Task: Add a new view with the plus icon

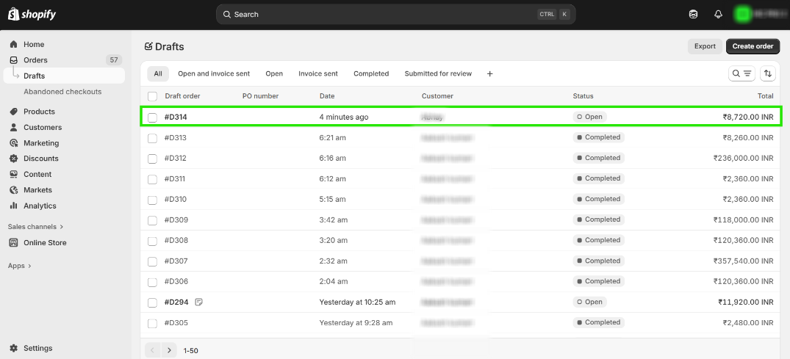Action: click(x=490, y=73)
